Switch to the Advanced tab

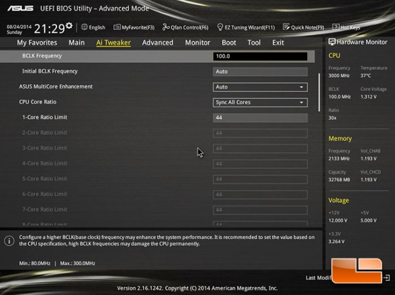click(x=157, y=43)
